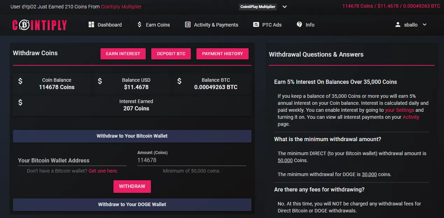Image resolution: width=444 pixels, height=218 pixels.
Task: Click 'Minimum of 50,000 coins.' hint text
Action: pos(192,171)
